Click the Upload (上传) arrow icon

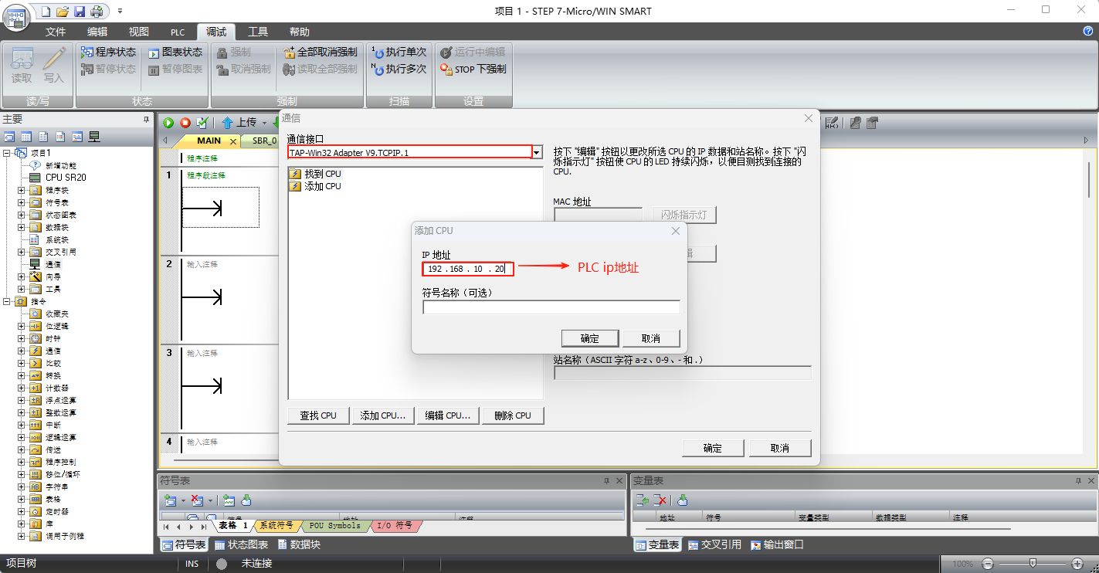tap(227, 123)
